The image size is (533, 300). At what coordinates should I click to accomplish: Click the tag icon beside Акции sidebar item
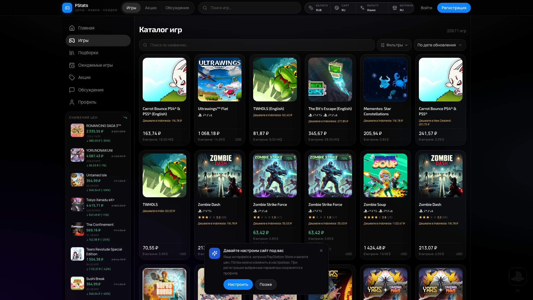pos(72,77)
